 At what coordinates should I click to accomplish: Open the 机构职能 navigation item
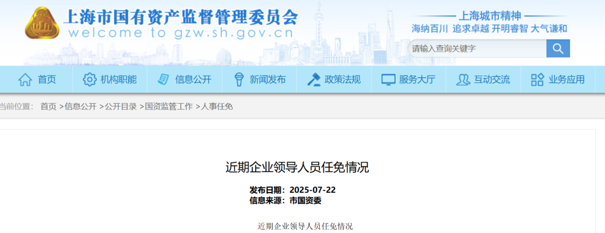tap(110, 80)
